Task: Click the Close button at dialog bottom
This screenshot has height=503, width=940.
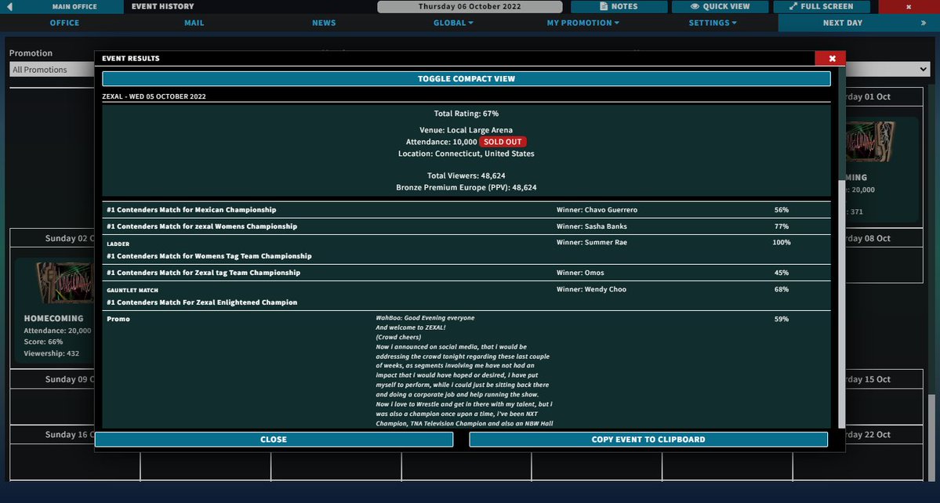Action: pos(274,439)
